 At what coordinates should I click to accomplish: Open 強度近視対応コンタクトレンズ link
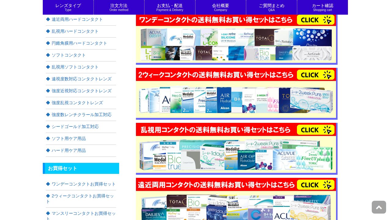82,91
